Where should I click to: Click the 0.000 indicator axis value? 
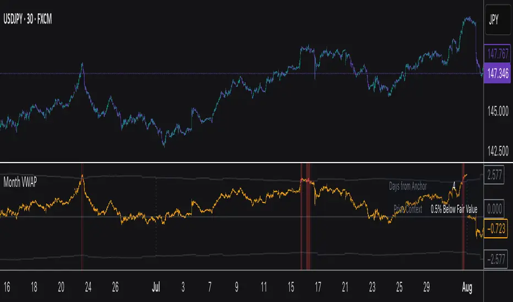click(494, 209)
